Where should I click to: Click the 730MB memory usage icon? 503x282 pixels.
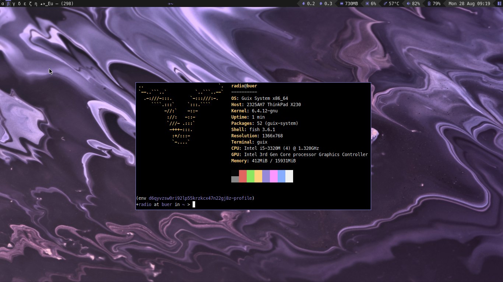click(341, 4)
